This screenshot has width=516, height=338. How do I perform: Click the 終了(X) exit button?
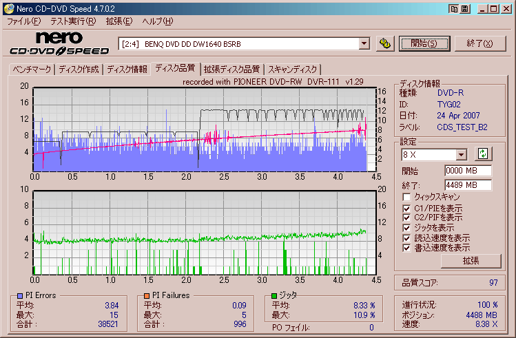pos(479,43)
